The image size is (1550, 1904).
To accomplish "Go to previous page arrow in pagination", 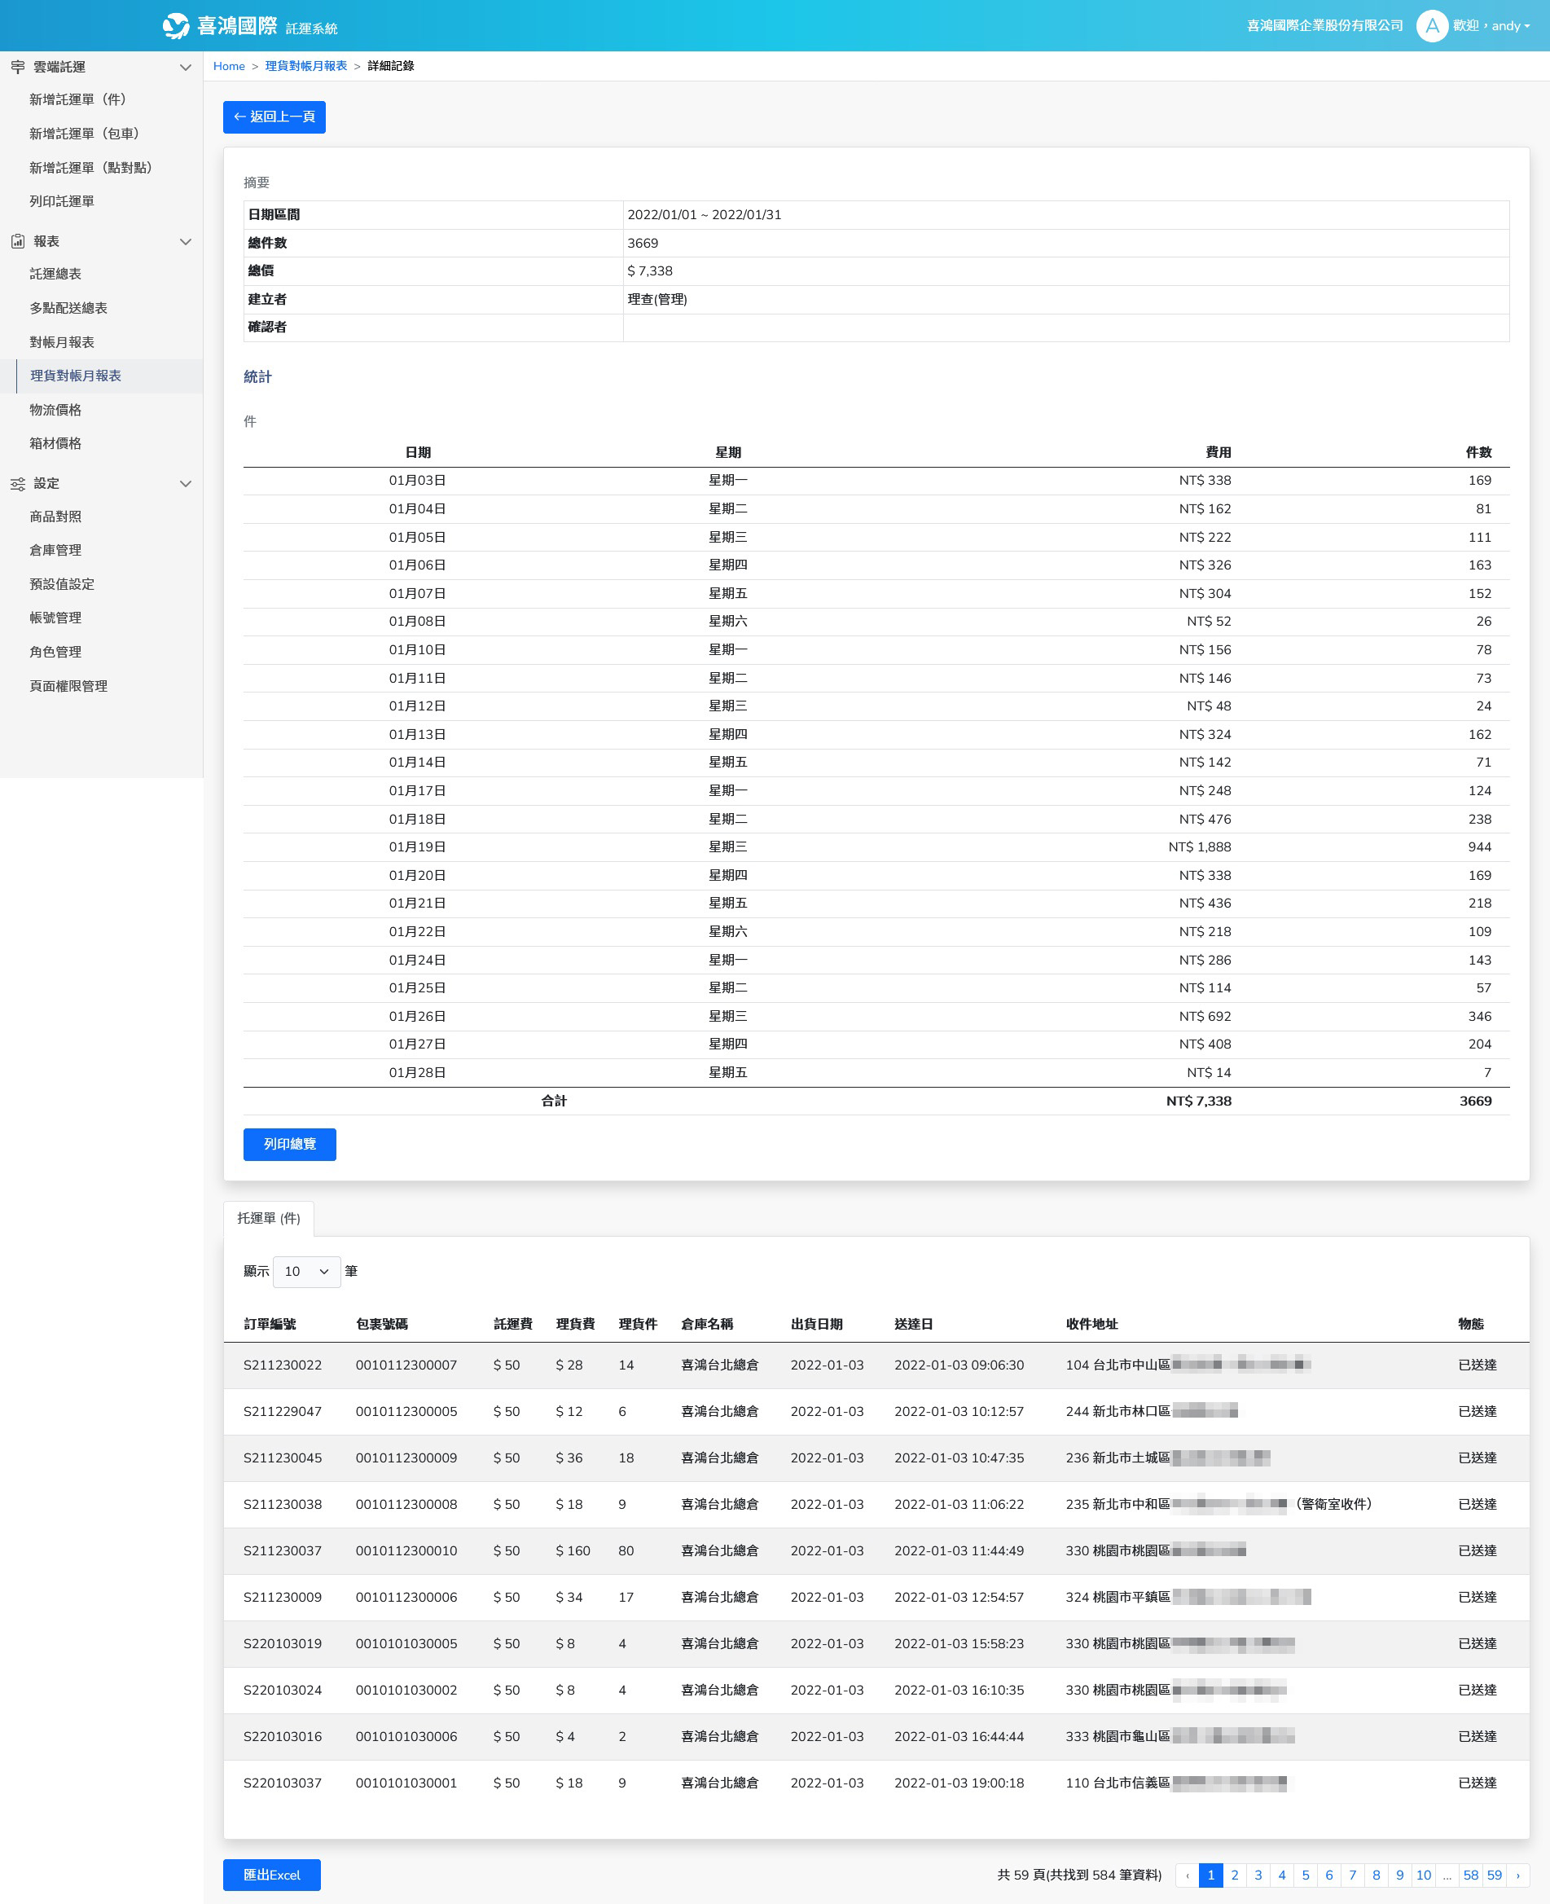I will pyautogui.click(x=1187, y=1875).
